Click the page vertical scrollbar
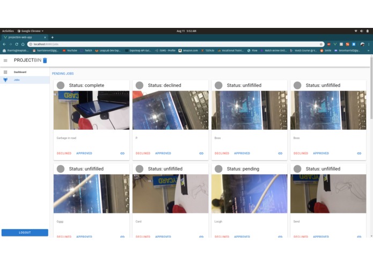Screen dimensions: 373x265 tap(371, 88)
